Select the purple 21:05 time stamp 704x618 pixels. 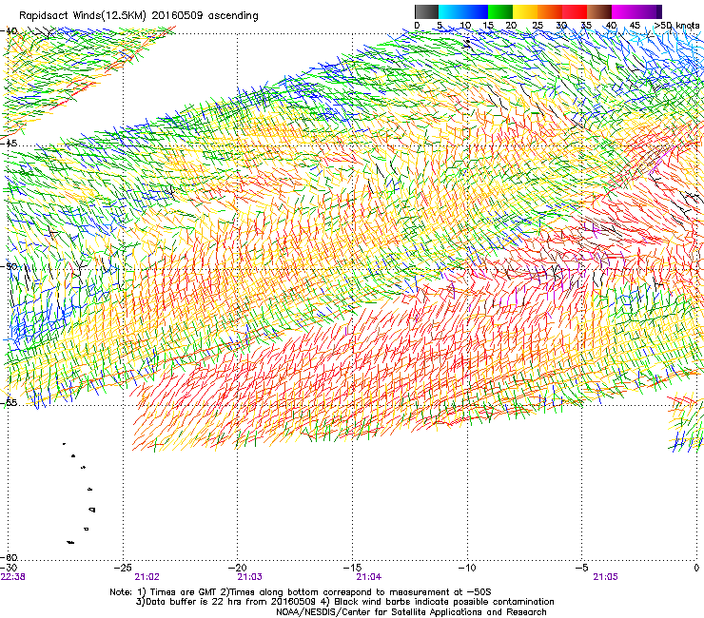tap(605, 577)
